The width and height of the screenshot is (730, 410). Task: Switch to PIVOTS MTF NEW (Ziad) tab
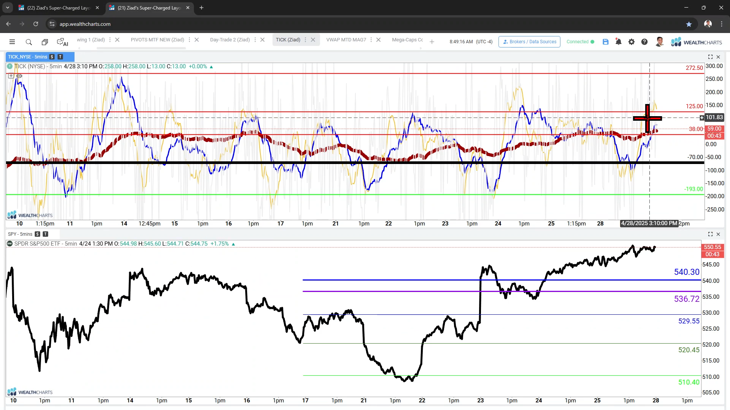pyautogui.click(x=157, y=40)
